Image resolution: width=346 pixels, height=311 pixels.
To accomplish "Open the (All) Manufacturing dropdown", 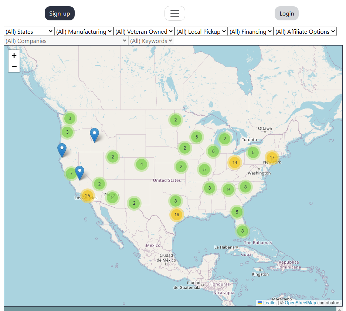I will click(x=84, y=31).
